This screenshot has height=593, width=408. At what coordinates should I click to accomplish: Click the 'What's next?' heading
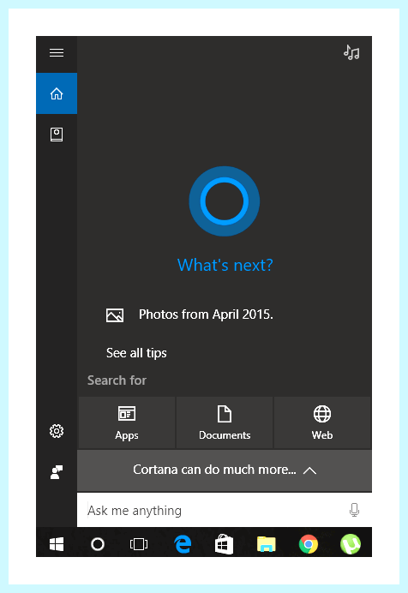[x=225, y=265]
